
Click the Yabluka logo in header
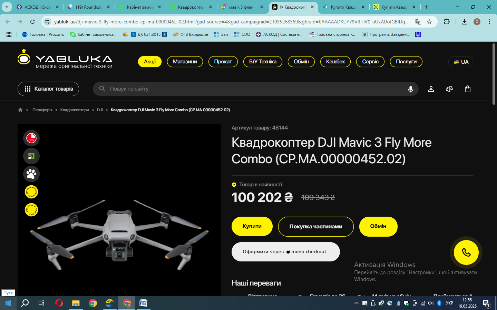coord(65,59)
